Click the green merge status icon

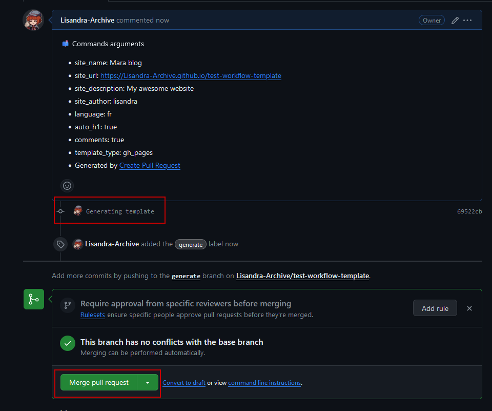(x=34, y=299)
